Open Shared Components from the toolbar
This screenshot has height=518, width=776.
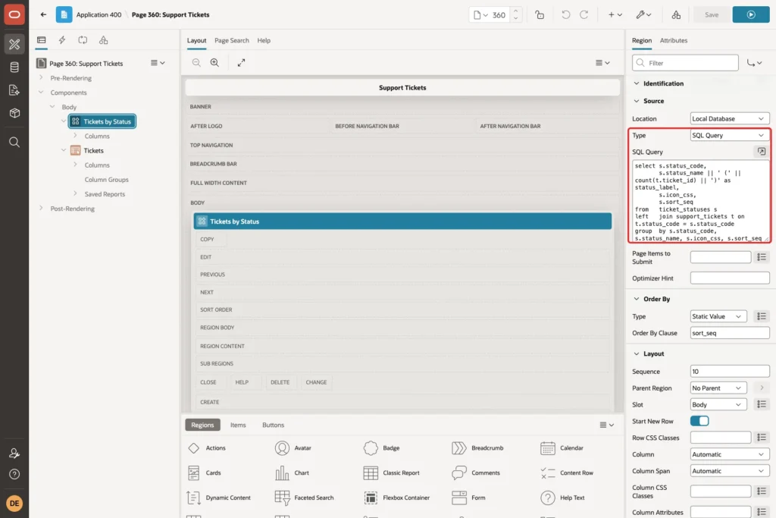click(676, 15)
